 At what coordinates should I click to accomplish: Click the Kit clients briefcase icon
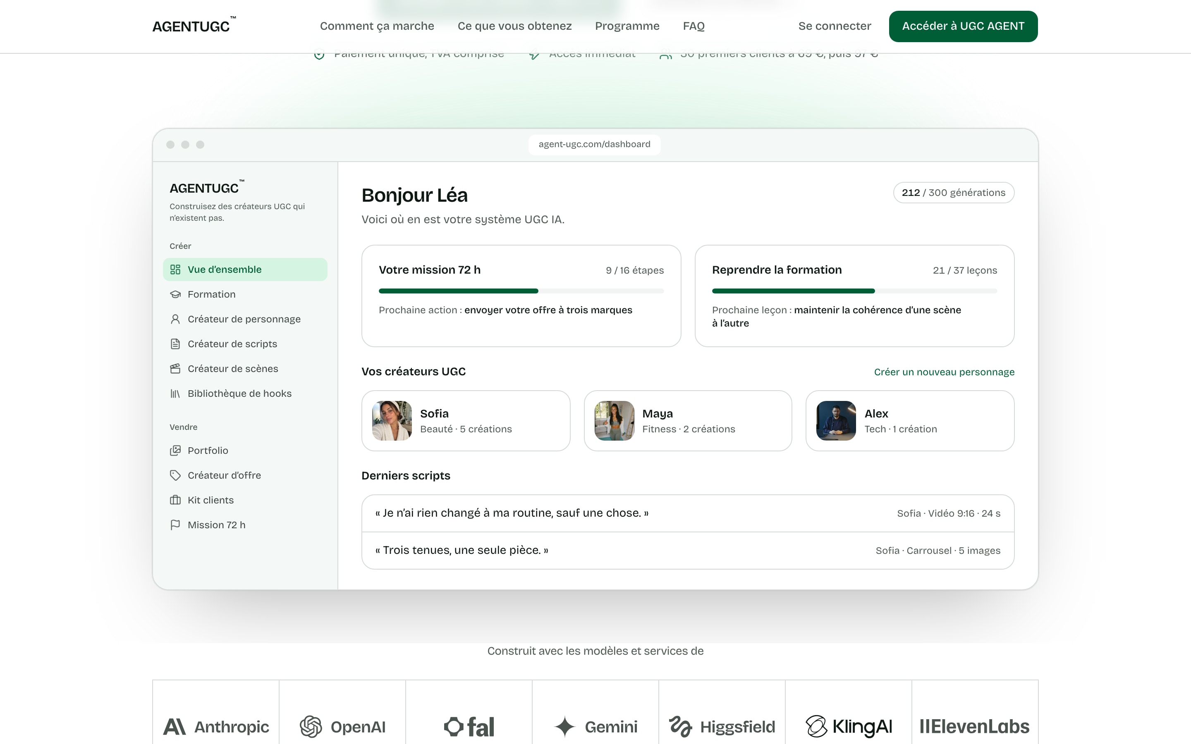[x=175, y=500]
